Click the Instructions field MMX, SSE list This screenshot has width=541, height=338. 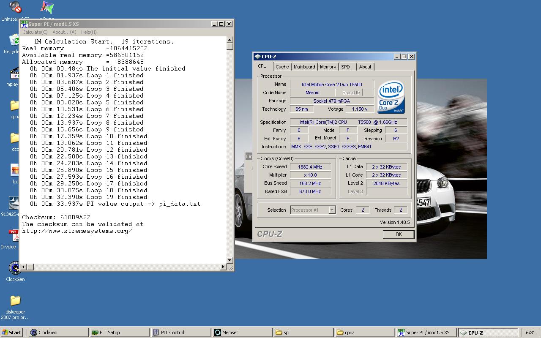pyautogui.click(x=349, y=147)
